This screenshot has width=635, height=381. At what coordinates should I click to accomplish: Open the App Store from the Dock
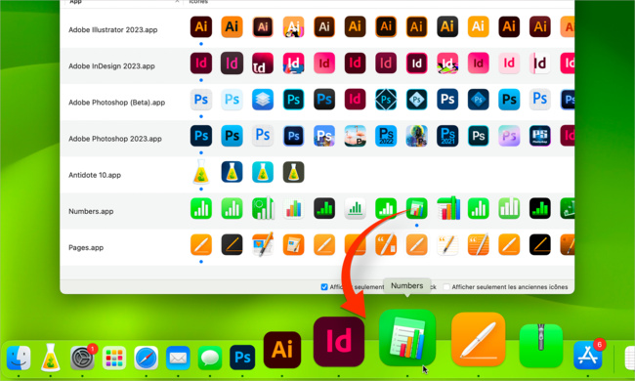point(587,356)
